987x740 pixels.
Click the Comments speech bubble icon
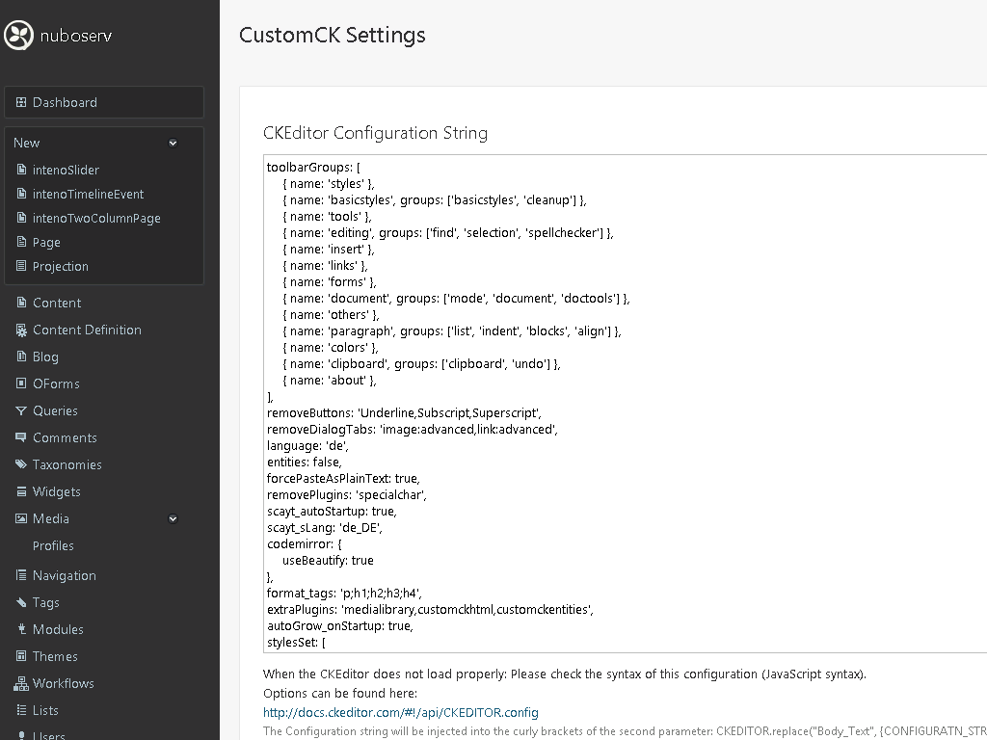click(x=22, y=437)
